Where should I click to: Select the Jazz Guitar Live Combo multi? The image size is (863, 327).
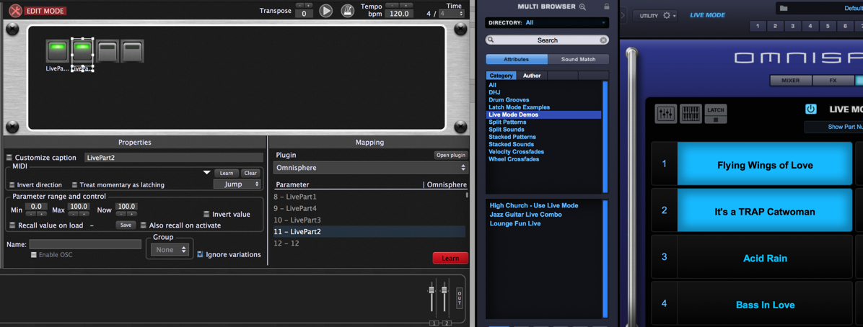pyautogui.click(x=525, y=215)
